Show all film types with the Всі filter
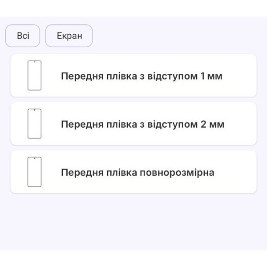 click(23, 36)
